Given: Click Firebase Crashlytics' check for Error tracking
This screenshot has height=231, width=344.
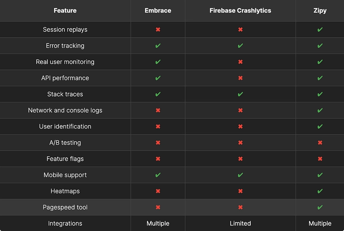Looking at the screenshot, I should (x=240, y=46).
